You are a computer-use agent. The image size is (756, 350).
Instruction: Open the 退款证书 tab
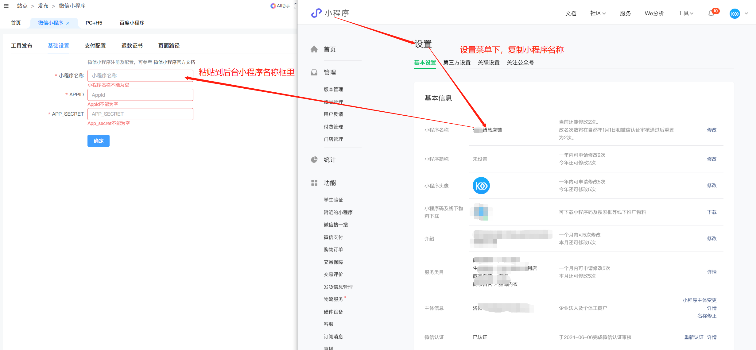132,46
